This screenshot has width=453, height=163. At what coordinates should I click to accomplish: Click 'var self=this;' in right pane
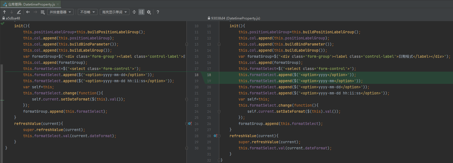(x=254, y=99)
